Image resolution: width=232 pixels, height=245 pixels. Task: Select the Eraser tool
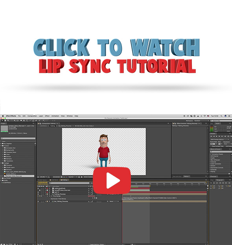click(x=36, y=121)
